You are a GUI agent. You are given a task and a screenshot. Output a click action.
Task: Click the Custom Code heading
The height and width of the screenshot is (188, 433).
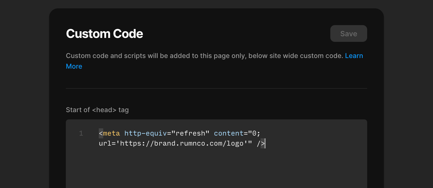tap(105, 34)
